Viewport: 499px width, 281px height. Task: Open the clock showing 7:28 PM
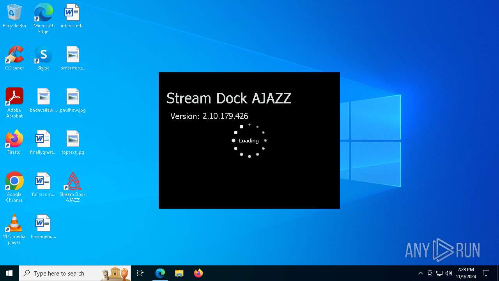(x=466, y=273)
